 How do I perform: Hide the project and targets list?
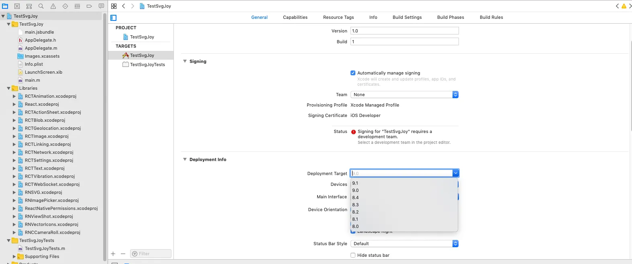pos(114,18)
